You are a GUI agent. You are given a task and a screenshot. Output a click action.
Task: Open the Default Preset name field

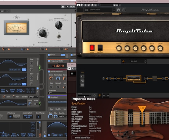pyautogui.click(x=101, y=10)
